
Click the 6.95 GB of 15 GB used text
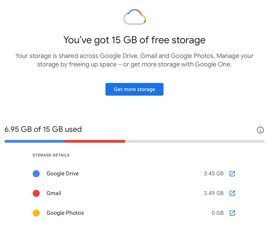(x=43, y=129)
